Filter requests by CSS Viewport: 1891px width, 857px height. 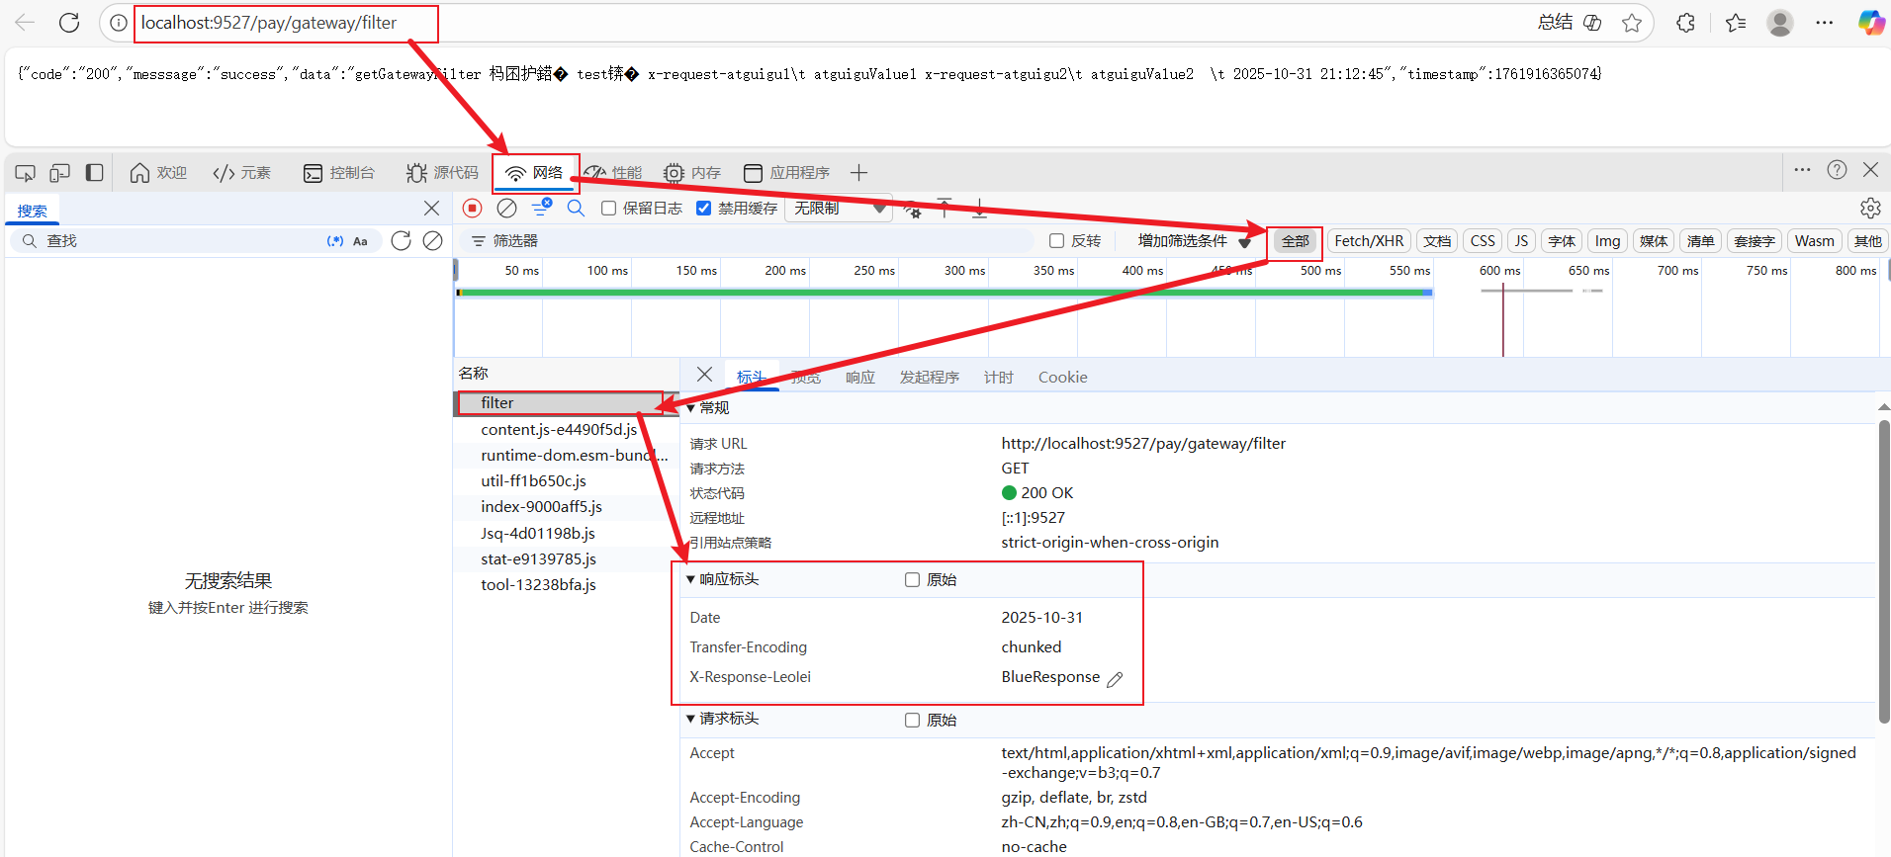tap(1483, 241)
